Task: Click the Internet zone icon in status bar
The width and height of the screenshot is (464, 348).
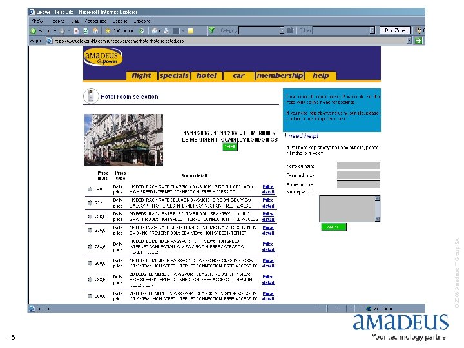Action: (369, 309)
